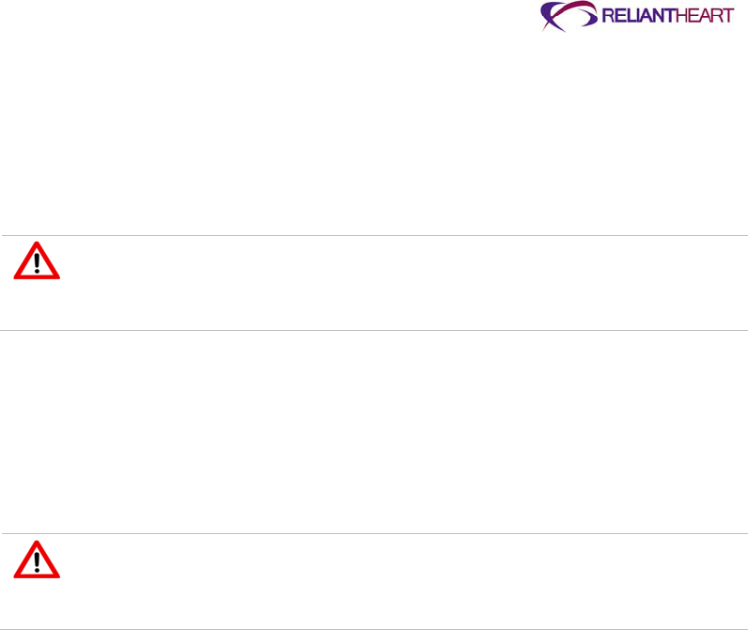This screenshot has width=748, height=630.
Task: Click the lower red warning triangle icon
Action: 37,560
